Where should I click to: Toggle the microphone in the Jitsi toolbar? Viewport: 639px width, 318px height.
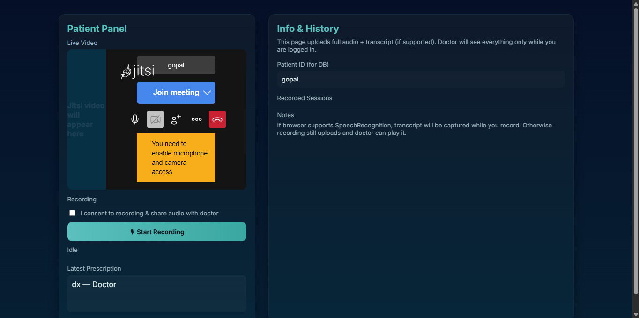tap(135, 119)
